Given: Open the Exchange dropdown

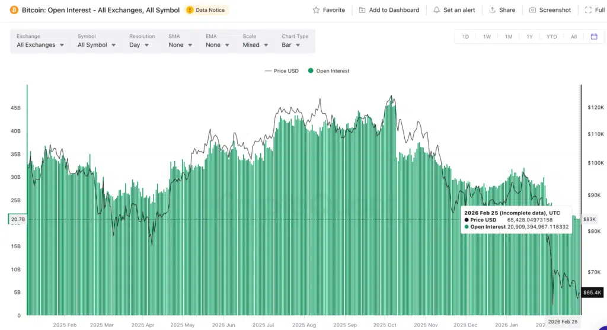Looking at the screenshot, I should 40,45.
